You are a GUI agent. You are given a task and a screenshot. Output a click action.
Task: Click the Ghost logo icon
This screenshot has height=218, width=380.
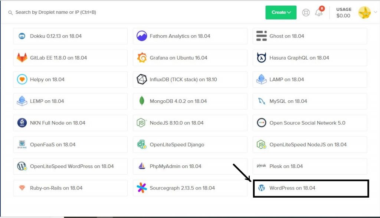click(262, 36)
